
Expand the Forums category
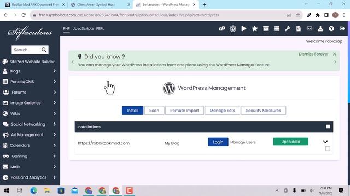coord(29,92)
